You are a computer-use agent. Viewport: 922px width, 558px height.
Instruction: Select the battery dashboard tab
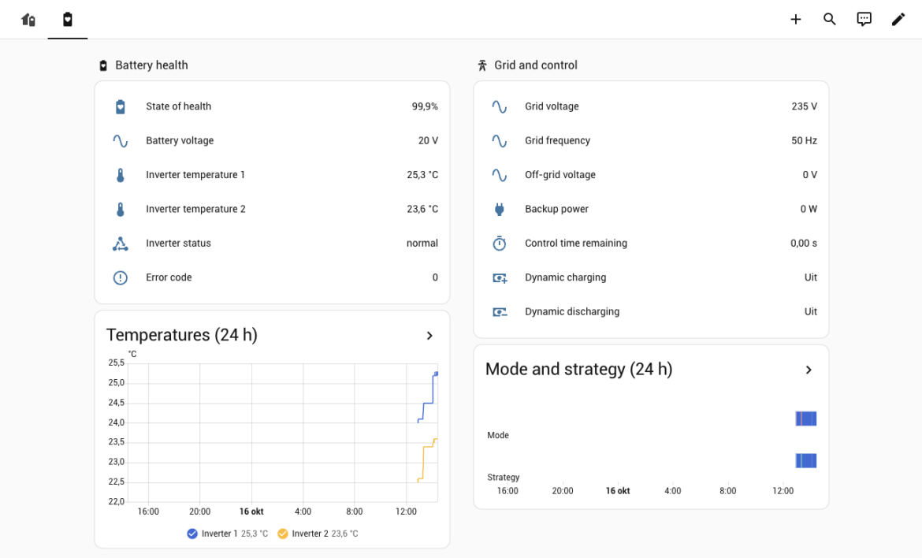click(68, 20)
